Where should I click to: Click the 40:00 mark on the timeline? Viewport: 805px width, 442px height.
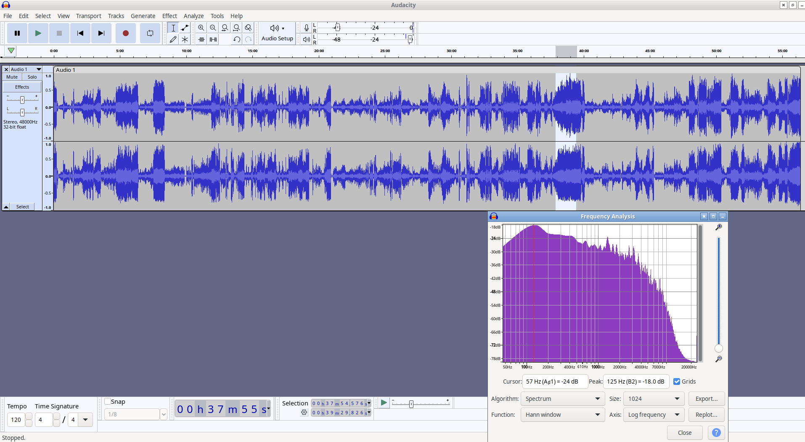[x=584, y=51]
